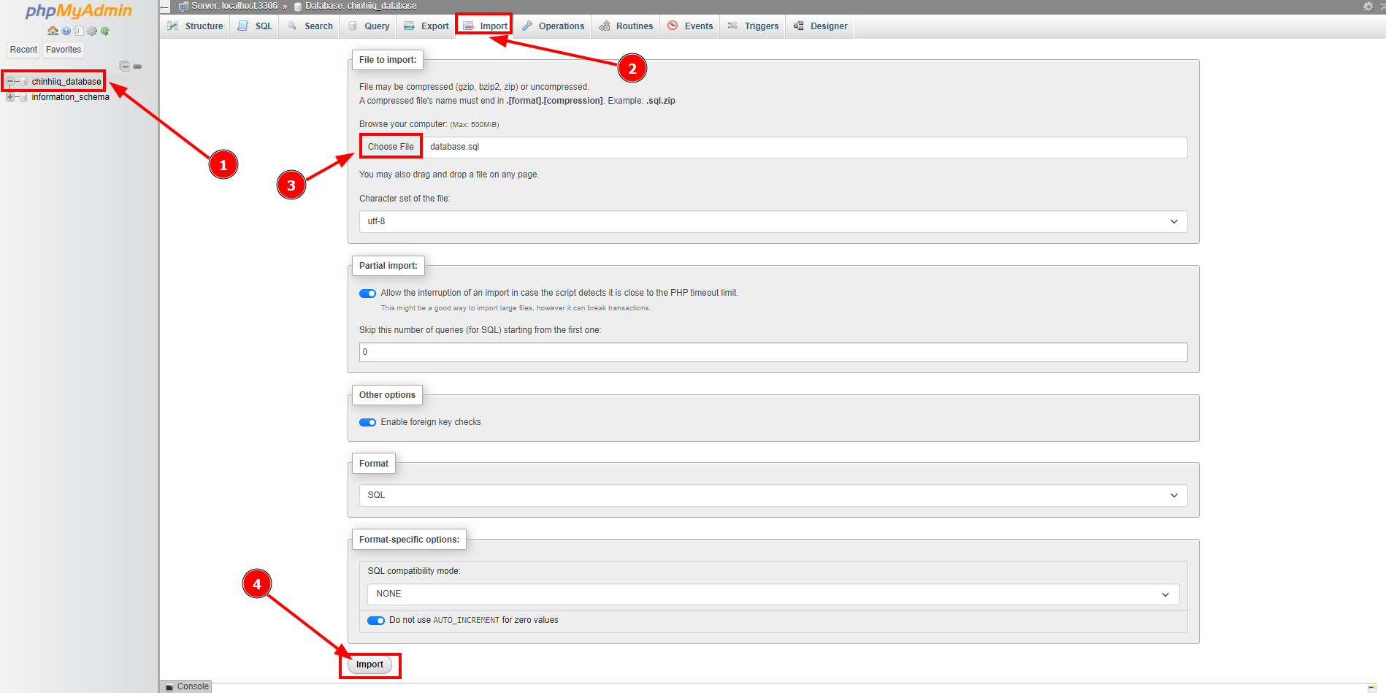Click the skip number of queries input field
1386x693 pixels.
tap(773, 352)
